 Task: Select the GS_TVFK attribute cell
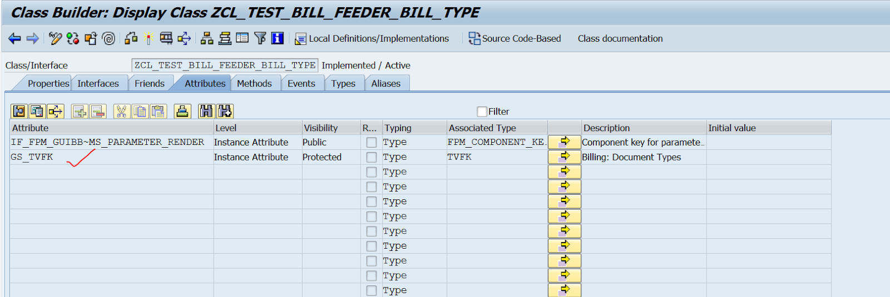coord(111,157)
